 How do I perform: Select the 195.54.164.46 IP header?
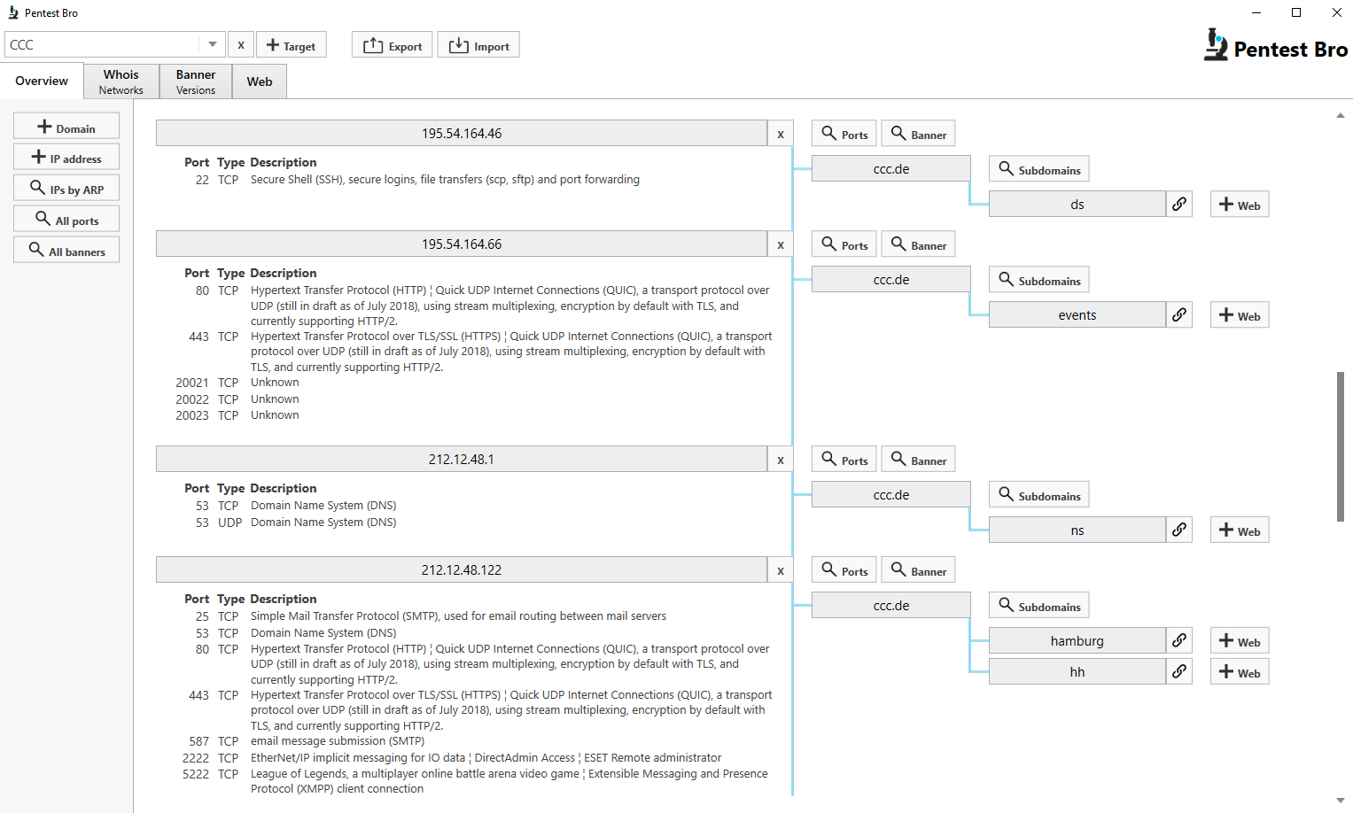pos(462,133)
